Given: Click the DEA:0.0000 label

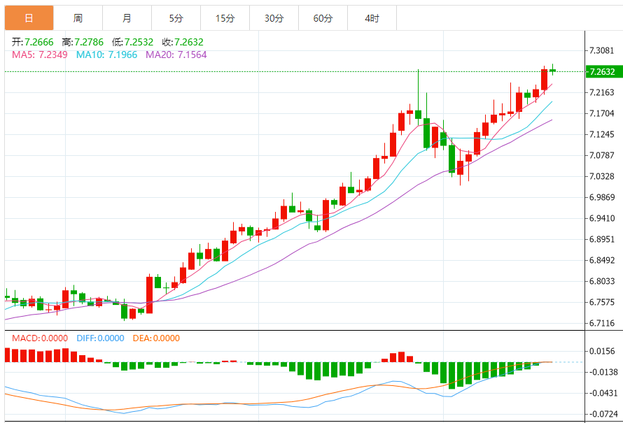Looking at the screenshot, I should [156, 338].
